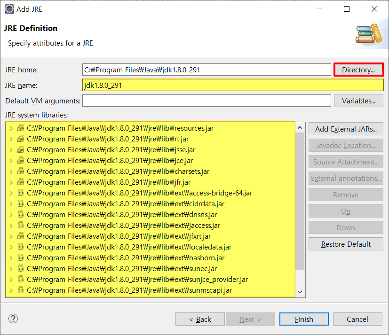The image size is (389, 335).
Task: Select the ext\sunec.jar row text
Action: [122, 269]
